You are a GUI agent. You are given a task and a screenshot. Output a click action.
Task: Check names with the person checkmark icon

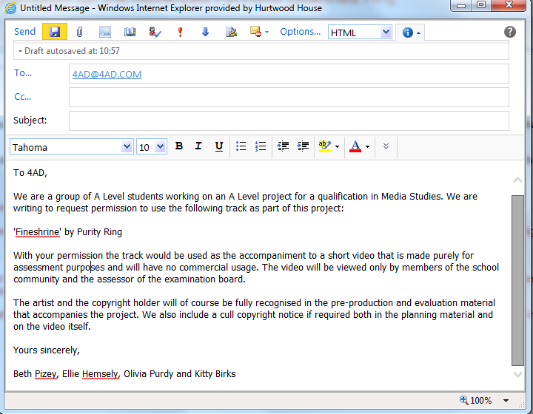click(155, 32)
